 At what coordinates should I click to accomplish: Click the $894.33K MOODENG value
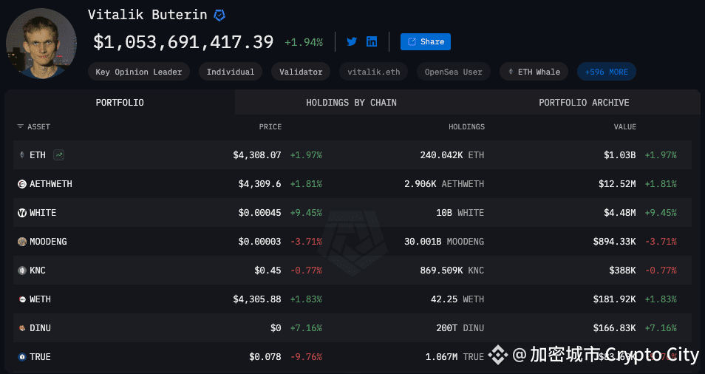click(x=614, y=242)
